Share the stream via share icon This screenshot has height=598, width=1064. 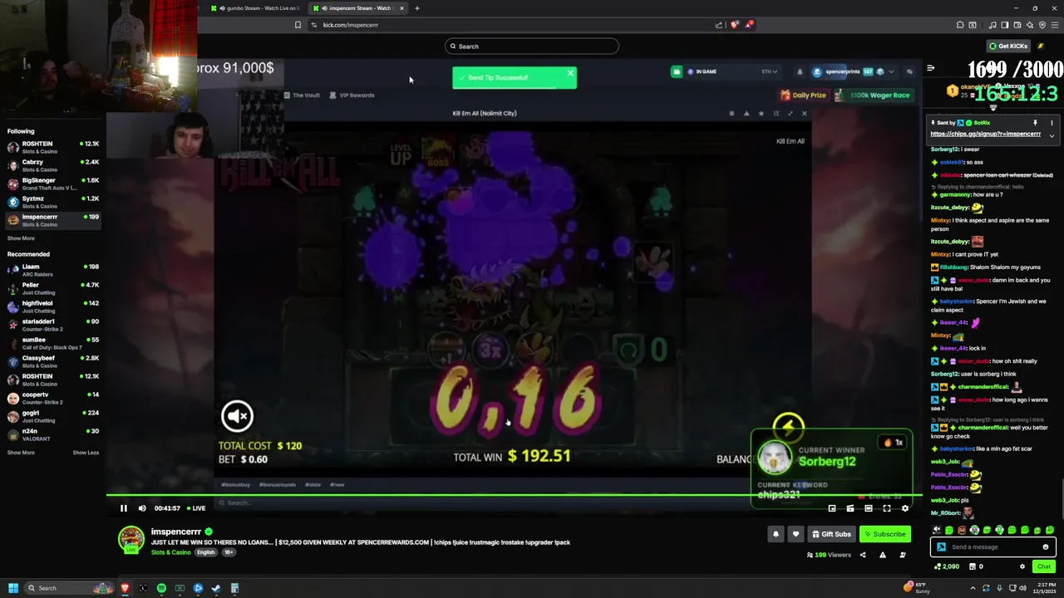click(863, 555)
